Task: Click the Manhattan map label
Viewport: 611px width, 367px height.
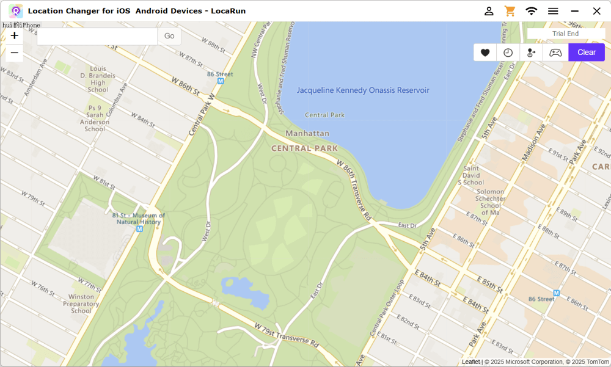Action: pyautogui.click(x=307, y=133)
